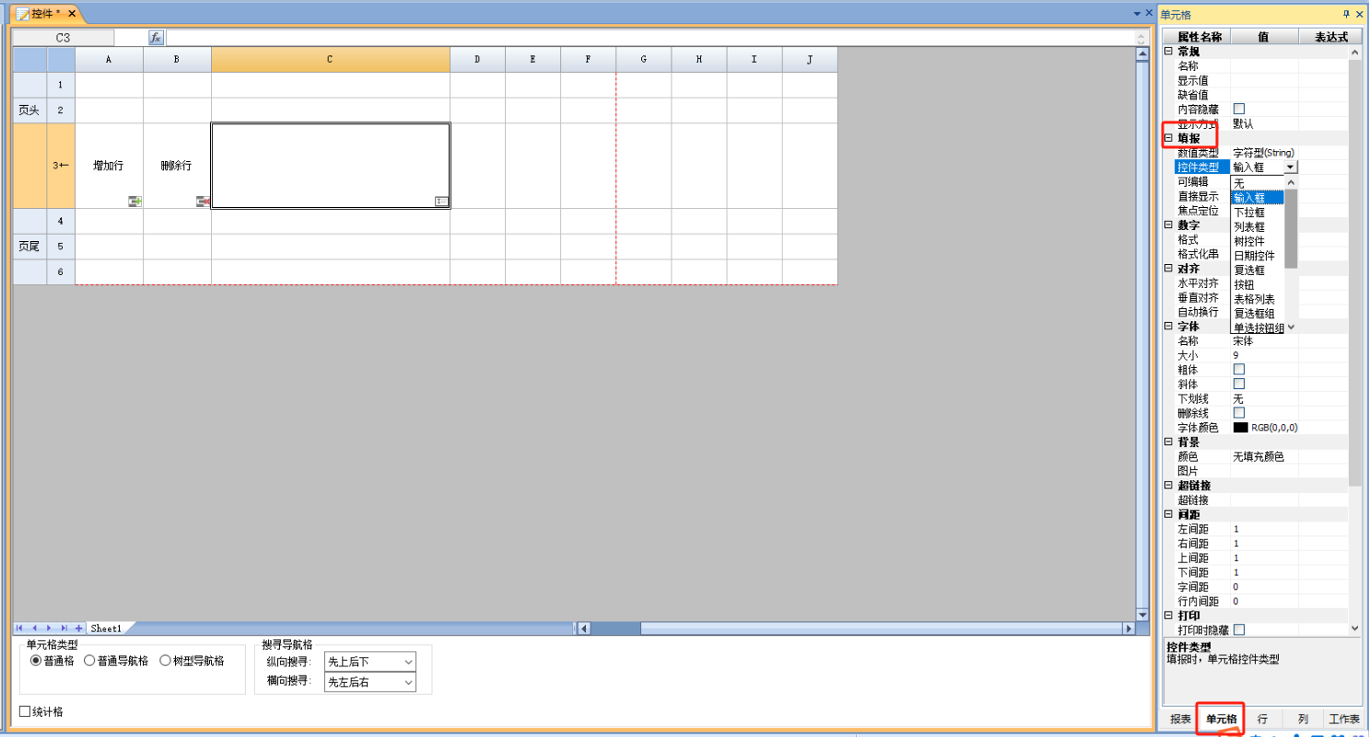Jump to first sheet with navigation arrow

[x=20, y=628]
